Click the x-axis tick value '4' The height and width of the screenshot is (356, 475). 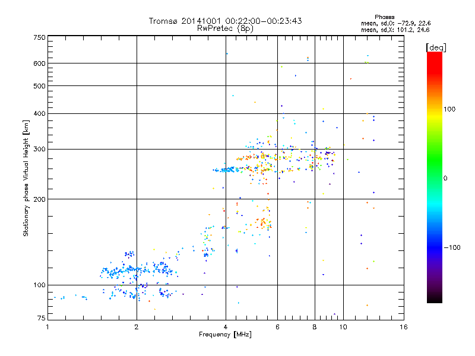[226, 327]
